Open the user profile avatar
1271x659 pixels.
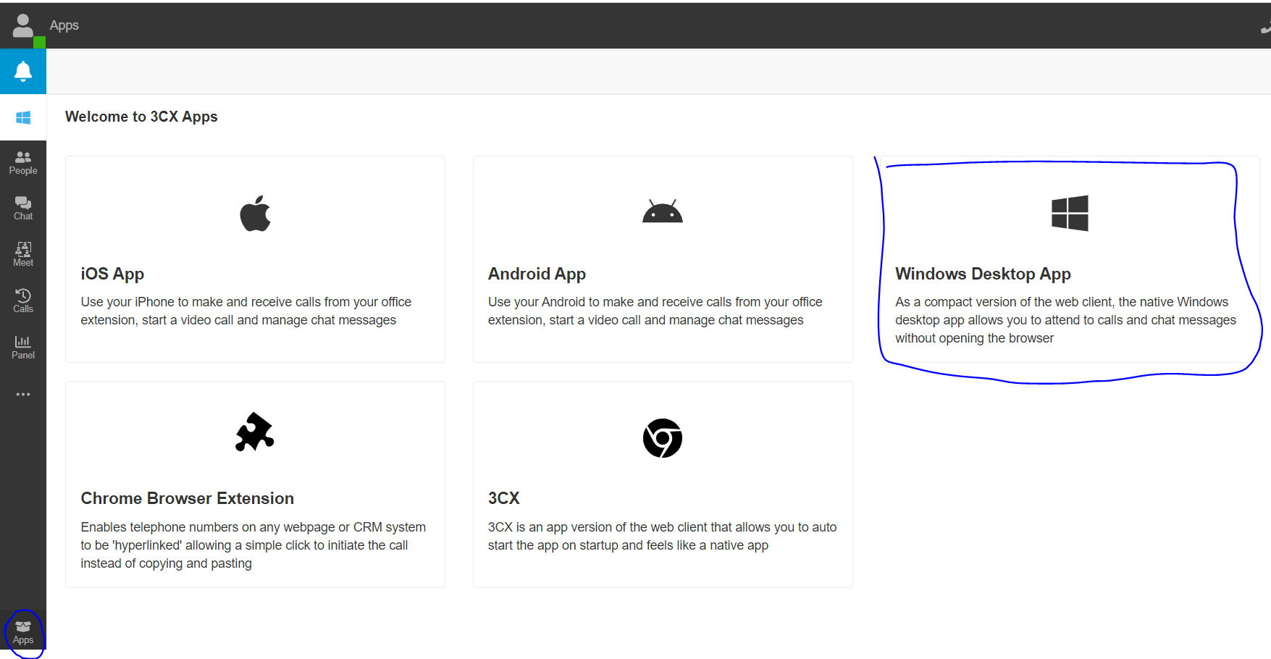pos(22,25)
